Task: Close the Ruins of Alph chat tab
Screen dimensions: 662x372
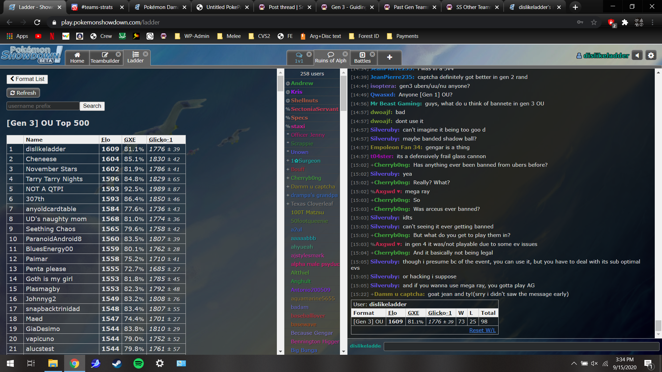Action: tap(345, 54)
